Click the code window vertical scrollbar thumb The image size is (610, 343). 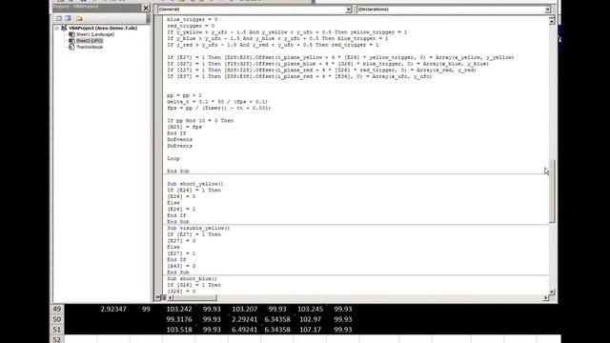[x=552, y=191]
